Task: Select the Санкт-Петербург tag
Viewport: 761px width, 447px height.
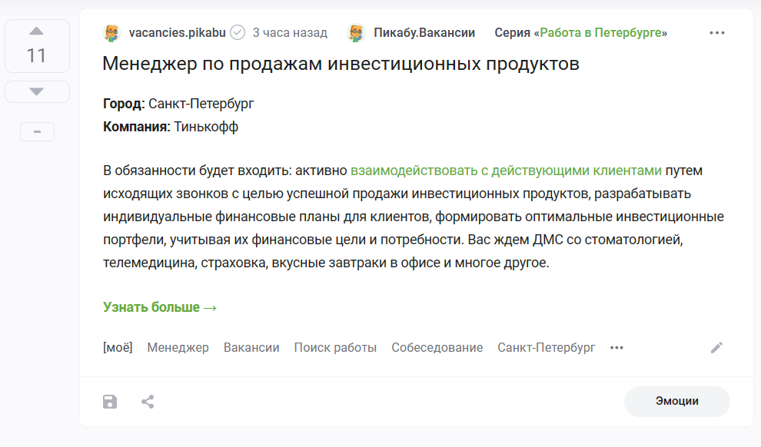Action: point(546,348)
